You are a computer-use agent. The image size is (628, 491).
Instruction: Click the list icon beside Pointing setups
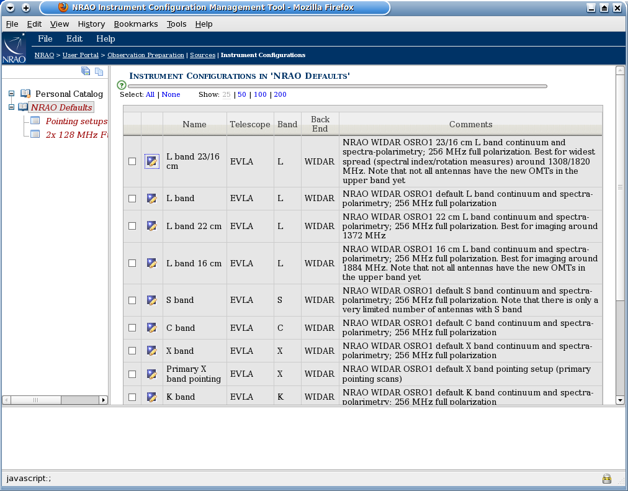[34, 120]
